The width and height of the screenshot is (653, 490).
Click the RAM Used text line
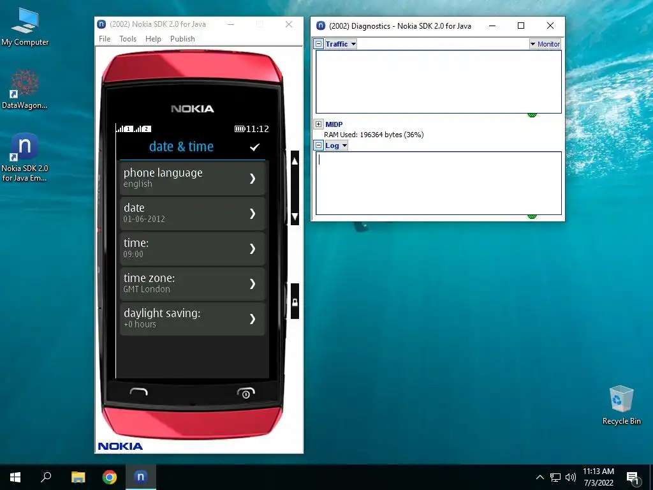374,135
